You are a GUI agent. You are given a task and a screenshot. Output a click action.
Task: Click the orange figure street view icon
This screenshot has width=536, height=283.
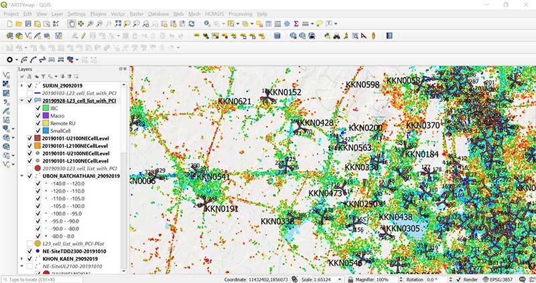[x=373, y=35]
